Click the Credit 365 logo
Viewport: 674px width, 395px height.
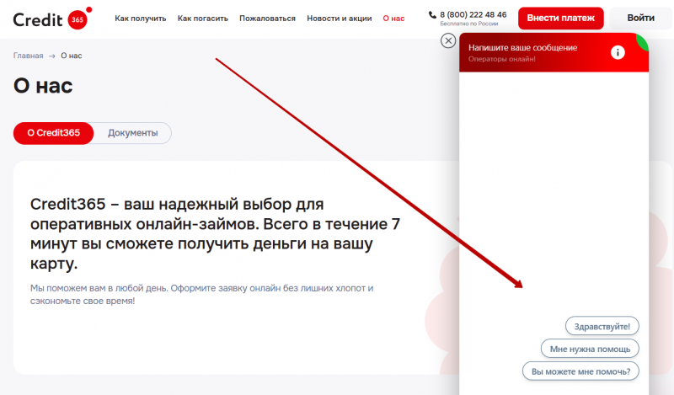(52, 19)
